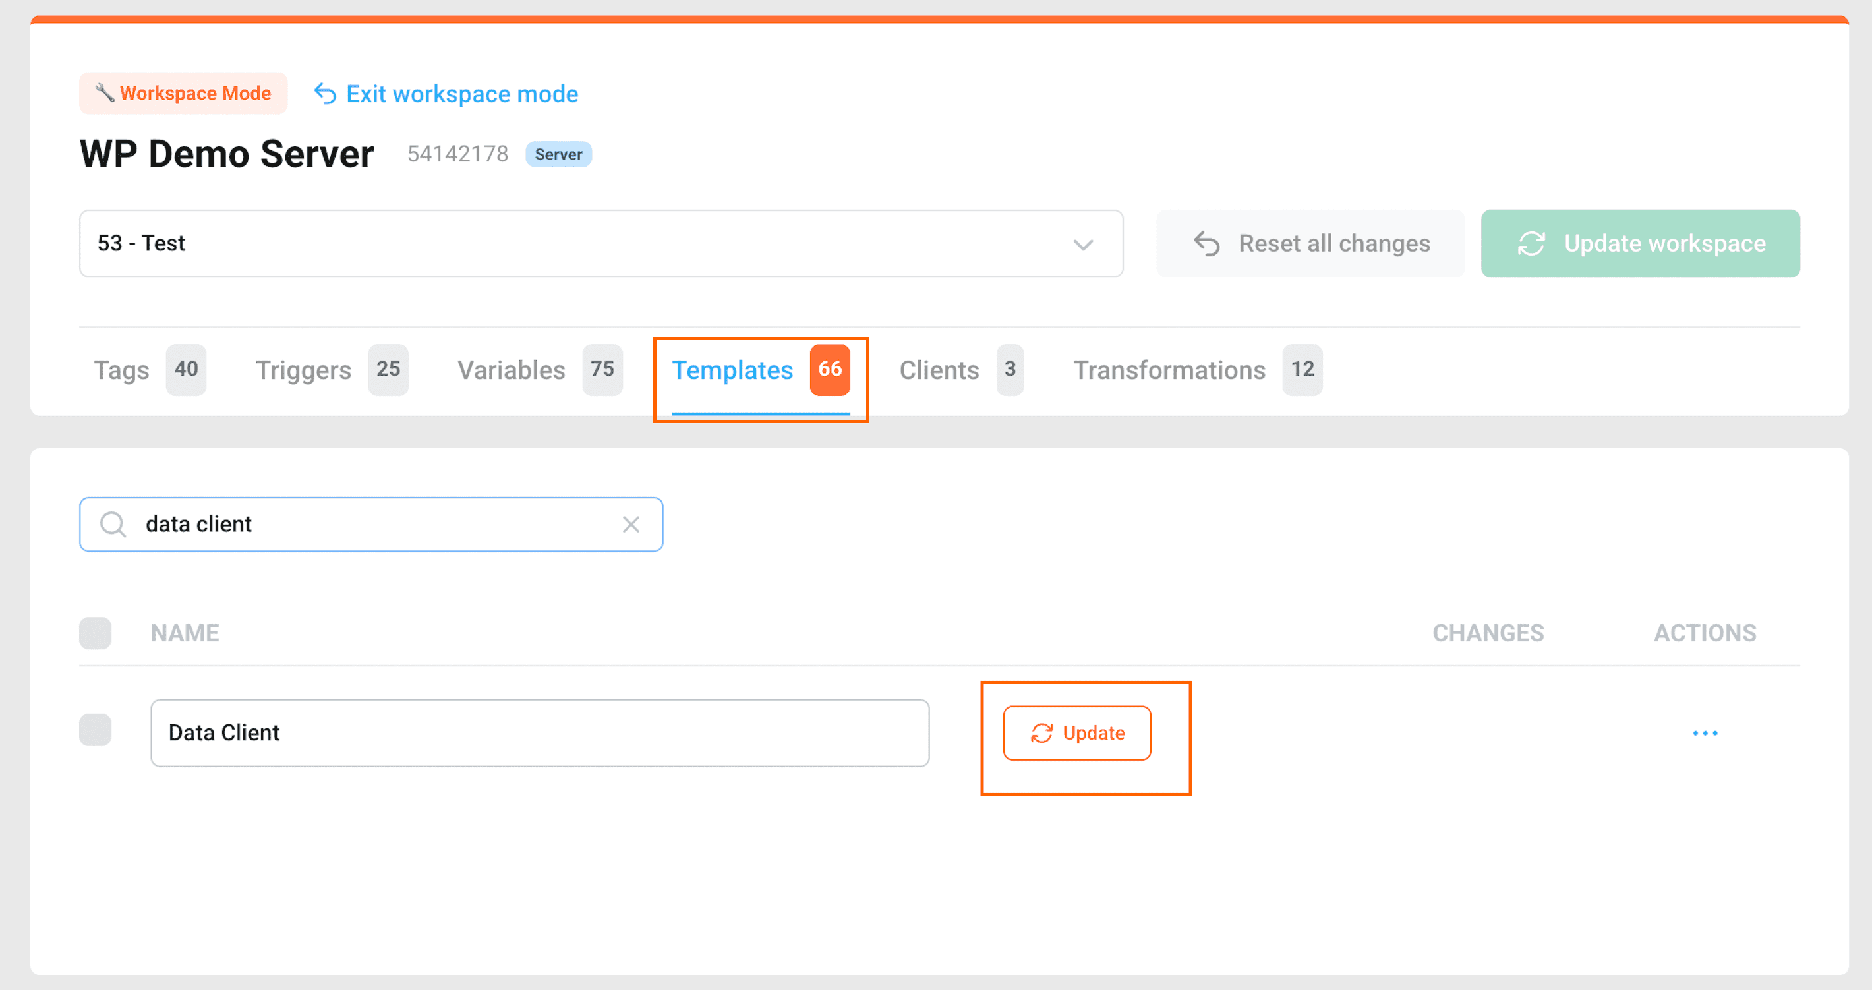
Task: Check the Data Client row checkbox
Action: coord(95,730)
